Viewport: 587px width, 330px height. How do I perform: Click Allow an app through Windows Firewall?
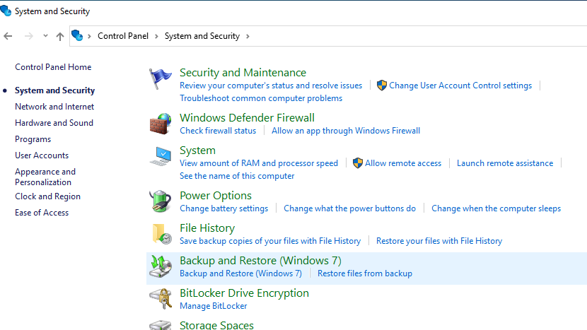click(346, 131)
